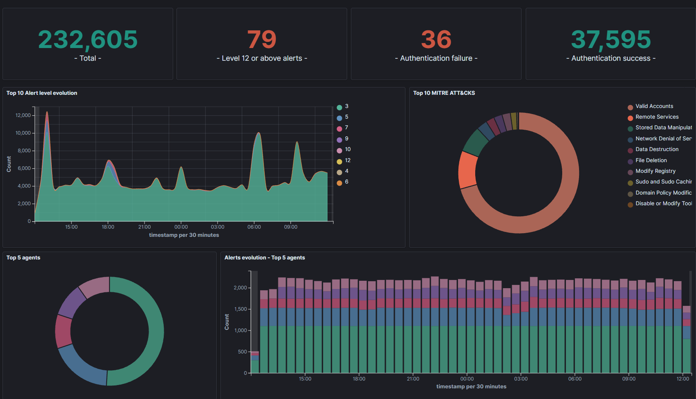
Task: Click the '- Authentication failure -' label
Action: (x=436, y=58)
